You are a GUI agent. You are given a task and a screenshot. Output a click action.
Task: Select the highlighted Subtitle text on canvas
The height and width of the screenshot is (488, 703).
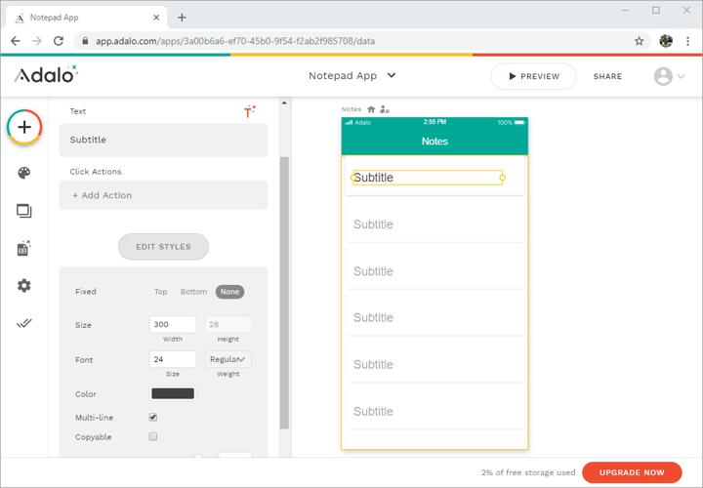point(428,178)
